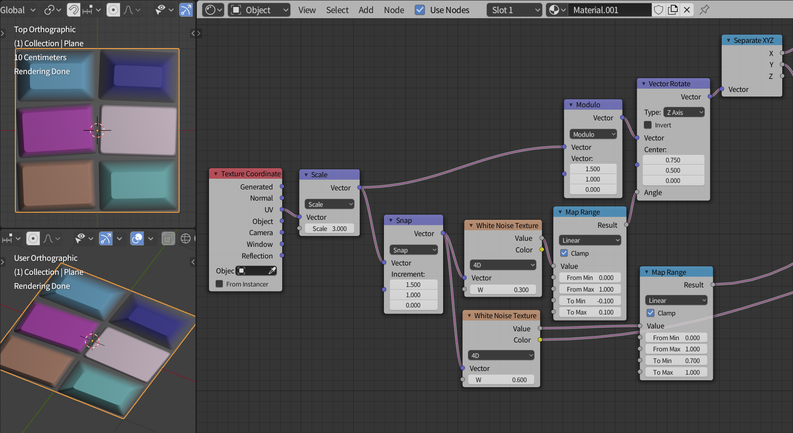The width and height of the screenshot is (793, 433).
Task: Open the Add menu in node editor
Action: (x=366, y=10)
